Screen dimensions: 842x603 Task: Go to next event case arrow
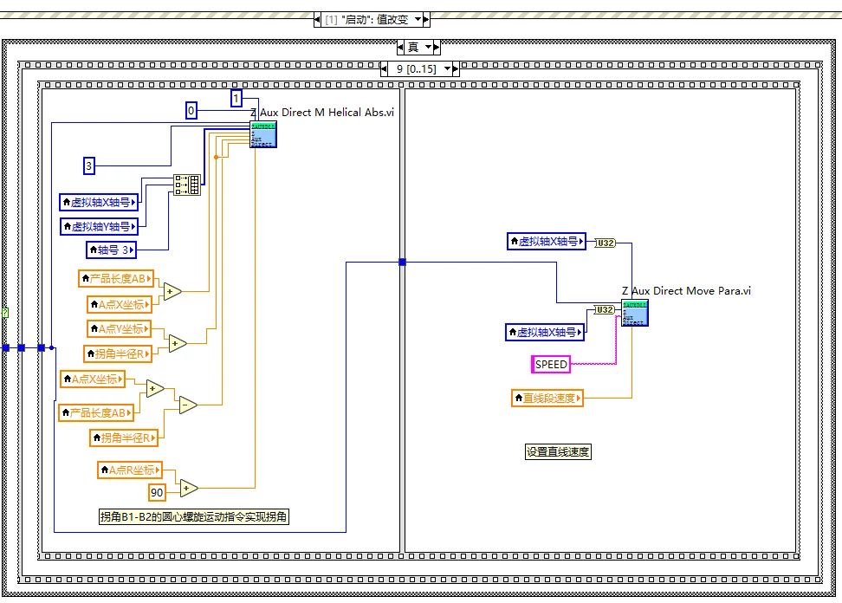(426, 20)
